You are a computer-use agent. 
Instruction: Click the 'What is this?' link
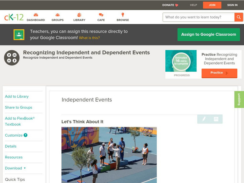click(x=89, y=38)
